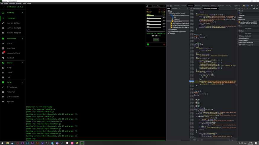
Task: Open the Script Editor page
Action: pyautogui.click(x=14, y=23)
